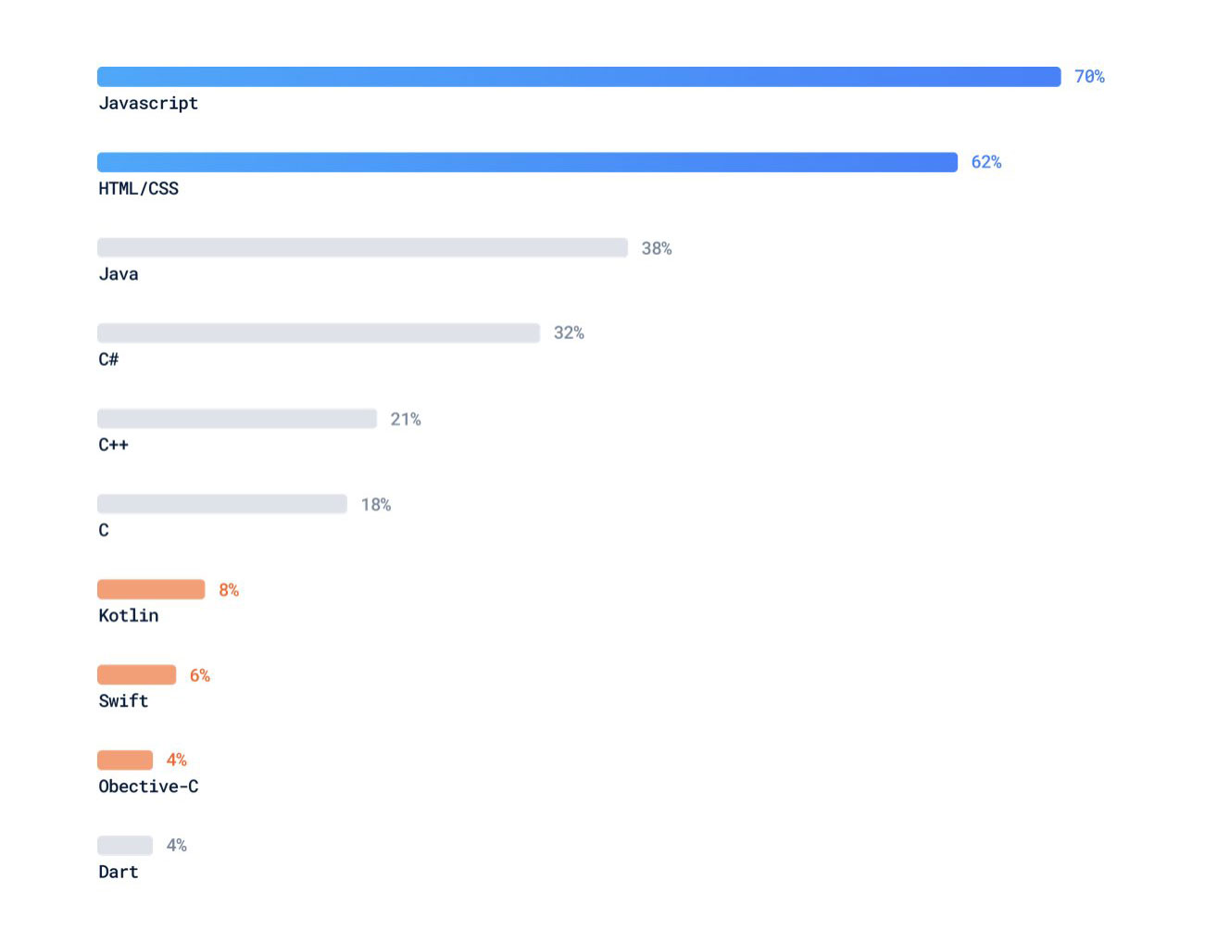
Task: Select the Obective-C label
Action: pyautogui.click(x=148, y=786)
